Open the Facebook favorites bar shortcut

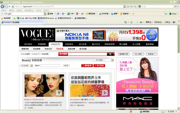[x=46, y=18]
